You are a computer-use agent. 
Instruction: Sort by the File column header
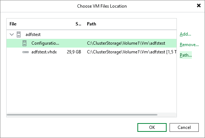[x=13, y=24]
